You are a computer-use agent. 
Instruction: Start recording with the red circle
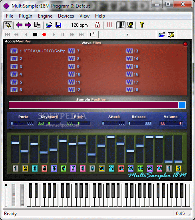coord(44,34)
